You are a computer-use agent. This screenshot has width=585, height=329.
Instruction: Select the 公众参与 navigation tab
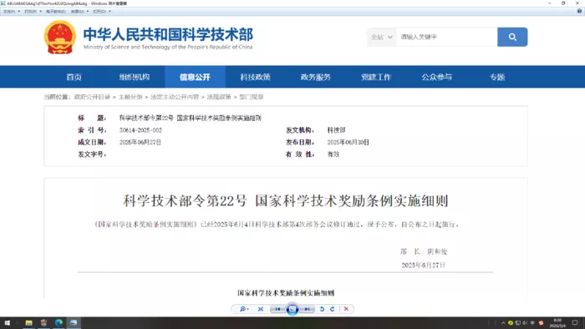[436, 77]
